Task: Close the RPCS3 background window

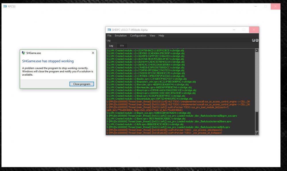Action: click(276, 6)
